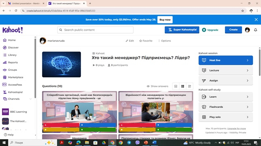Open Lecture mode option

226,70
